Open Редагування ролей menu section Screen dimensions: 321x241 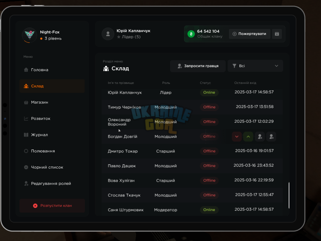click(x=52, y=183)
